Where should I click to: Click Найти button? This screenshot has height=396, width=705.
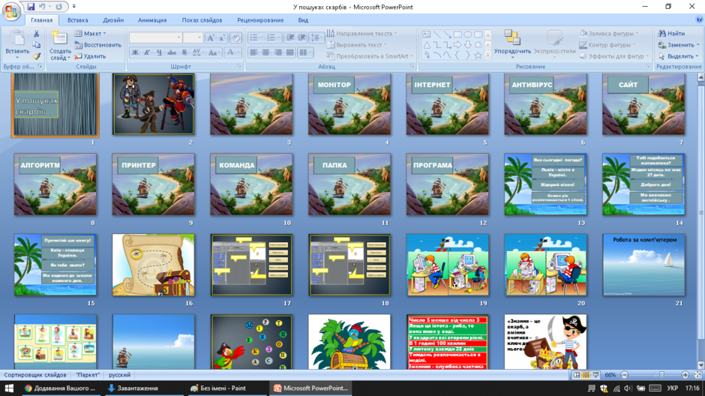[x=671, y=33]
